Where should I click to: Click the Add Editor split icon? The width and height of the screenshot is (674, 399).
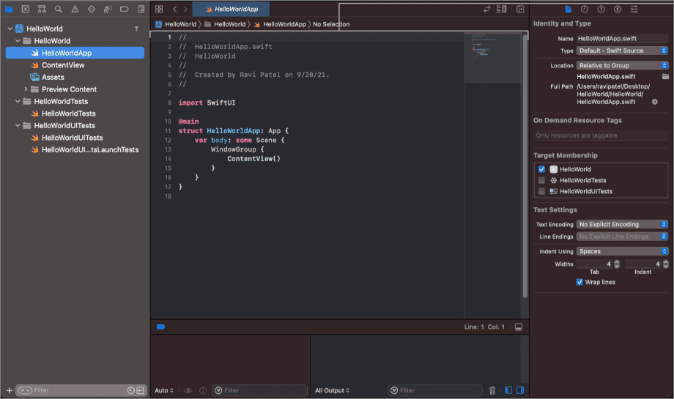(x=521, y=10)
